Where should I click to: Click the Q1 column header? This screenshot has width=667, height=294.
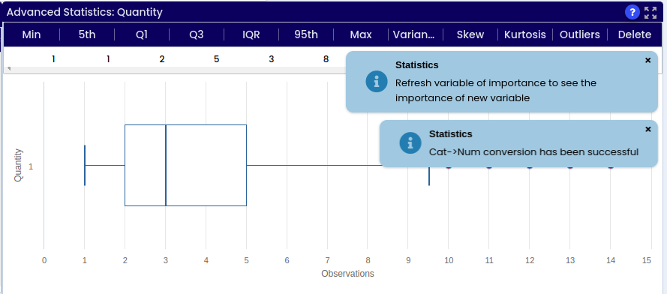(x=142, y=34)
